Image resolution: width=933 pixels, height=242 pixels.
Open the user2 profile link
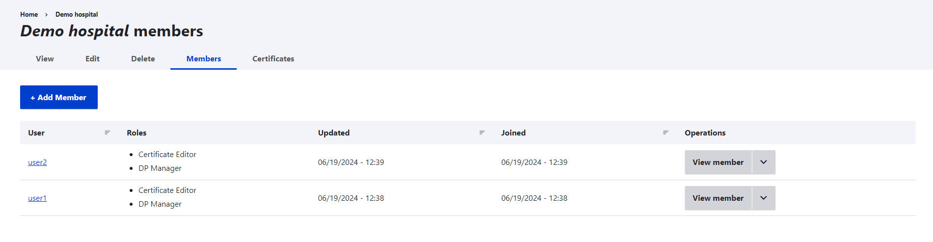(x=37, y=162)
